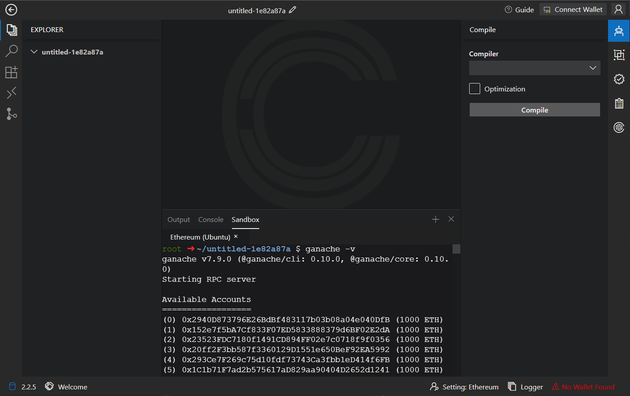The height and width of the screenshot is (396, 630).
Task: Click the Connect Wallet button
Action: pyautogui.click(x=573, y=10)
